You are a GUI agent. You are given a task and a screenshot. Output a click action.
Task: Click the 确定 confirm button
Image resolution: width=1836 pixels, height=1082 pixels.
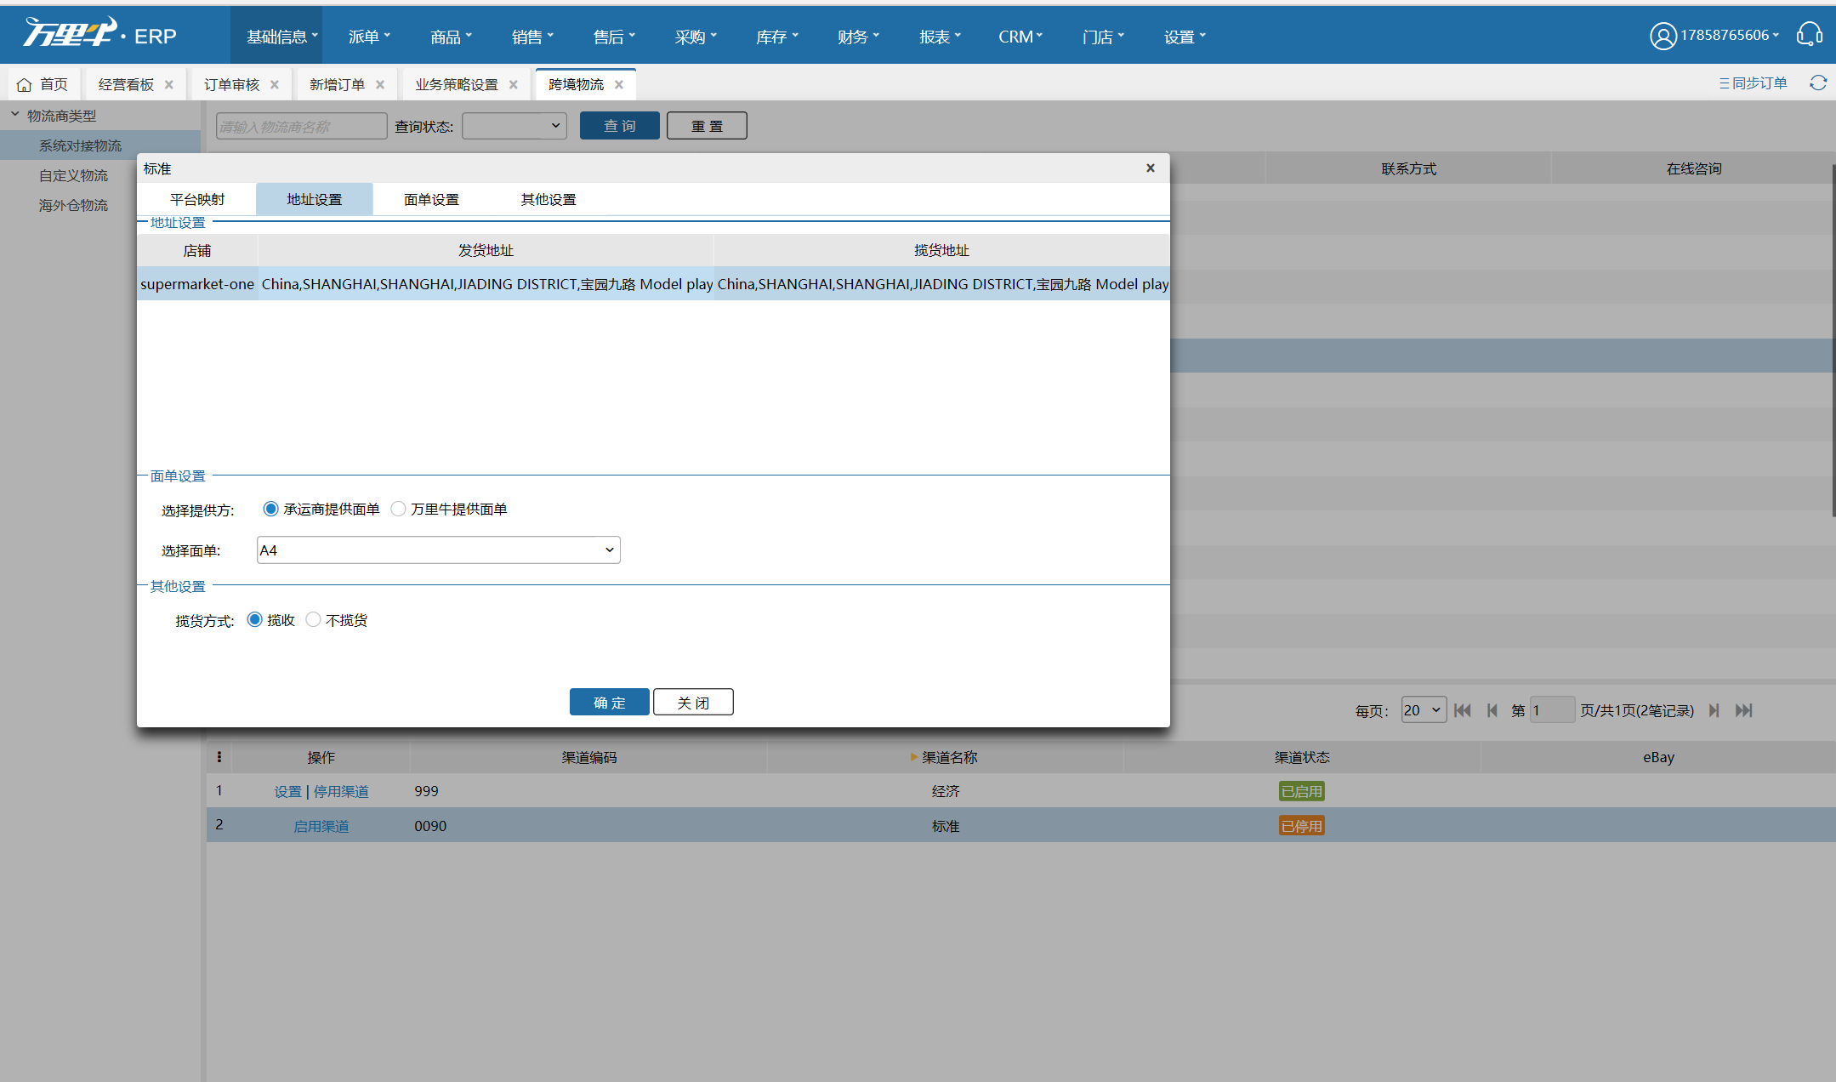pyautogui.click(x=610, y=702)
